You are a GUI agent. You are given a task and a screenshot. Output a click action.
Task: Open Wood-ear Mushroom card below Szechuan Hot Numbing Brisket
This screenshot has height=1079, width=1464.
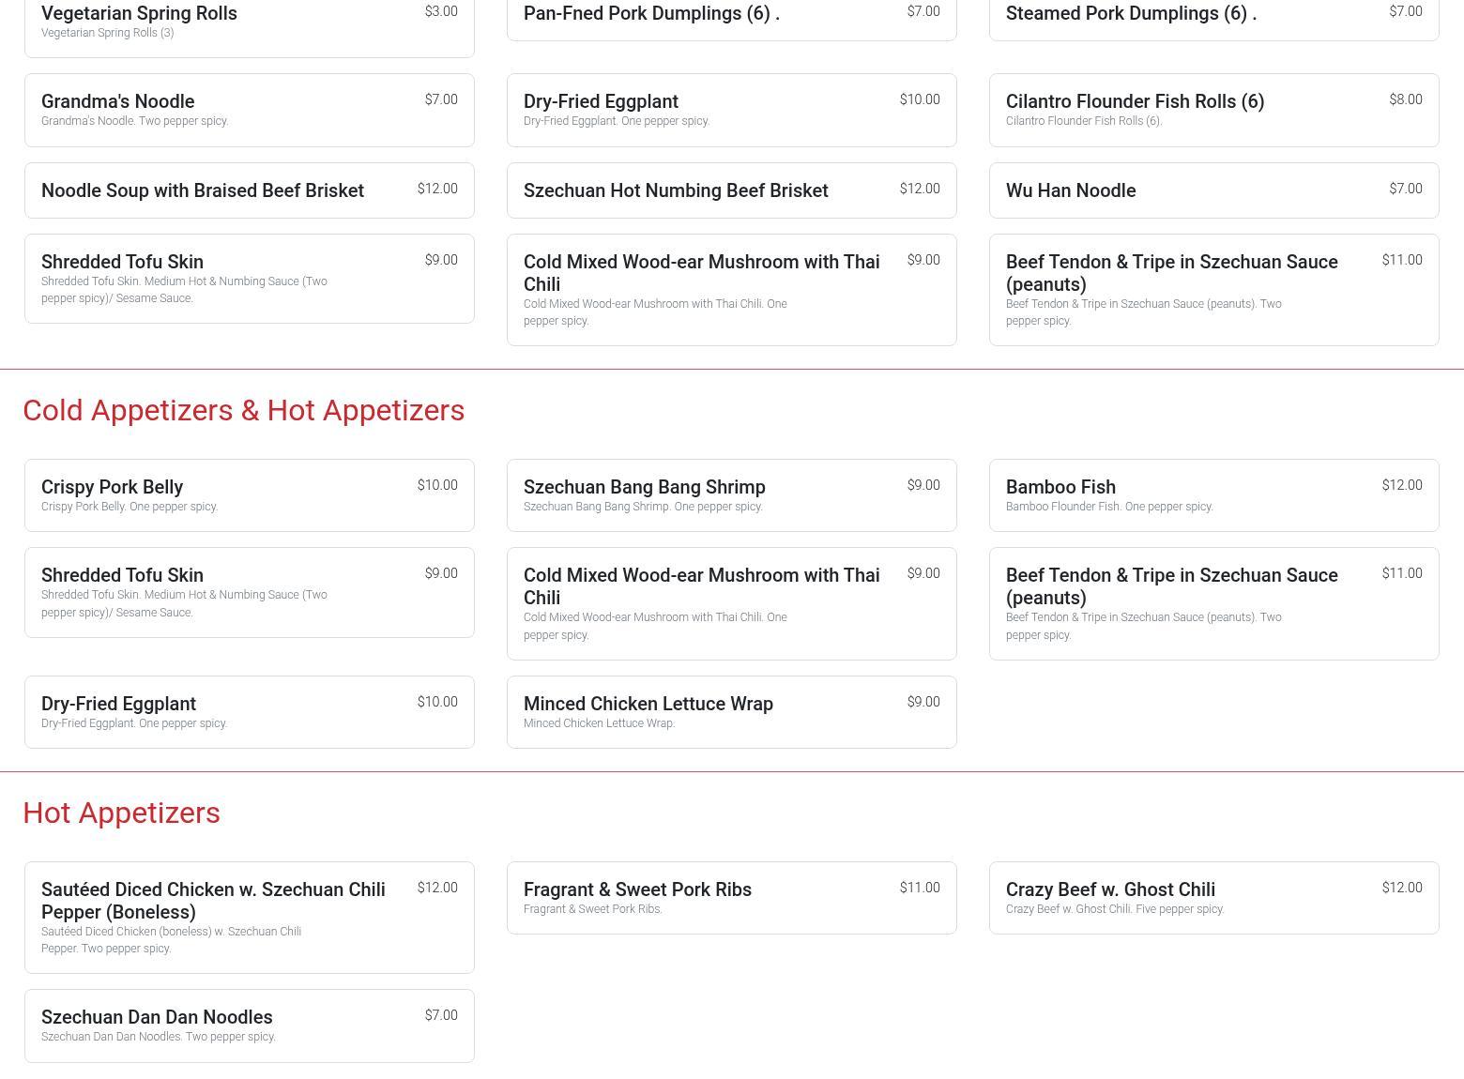(x=731, y=290)
